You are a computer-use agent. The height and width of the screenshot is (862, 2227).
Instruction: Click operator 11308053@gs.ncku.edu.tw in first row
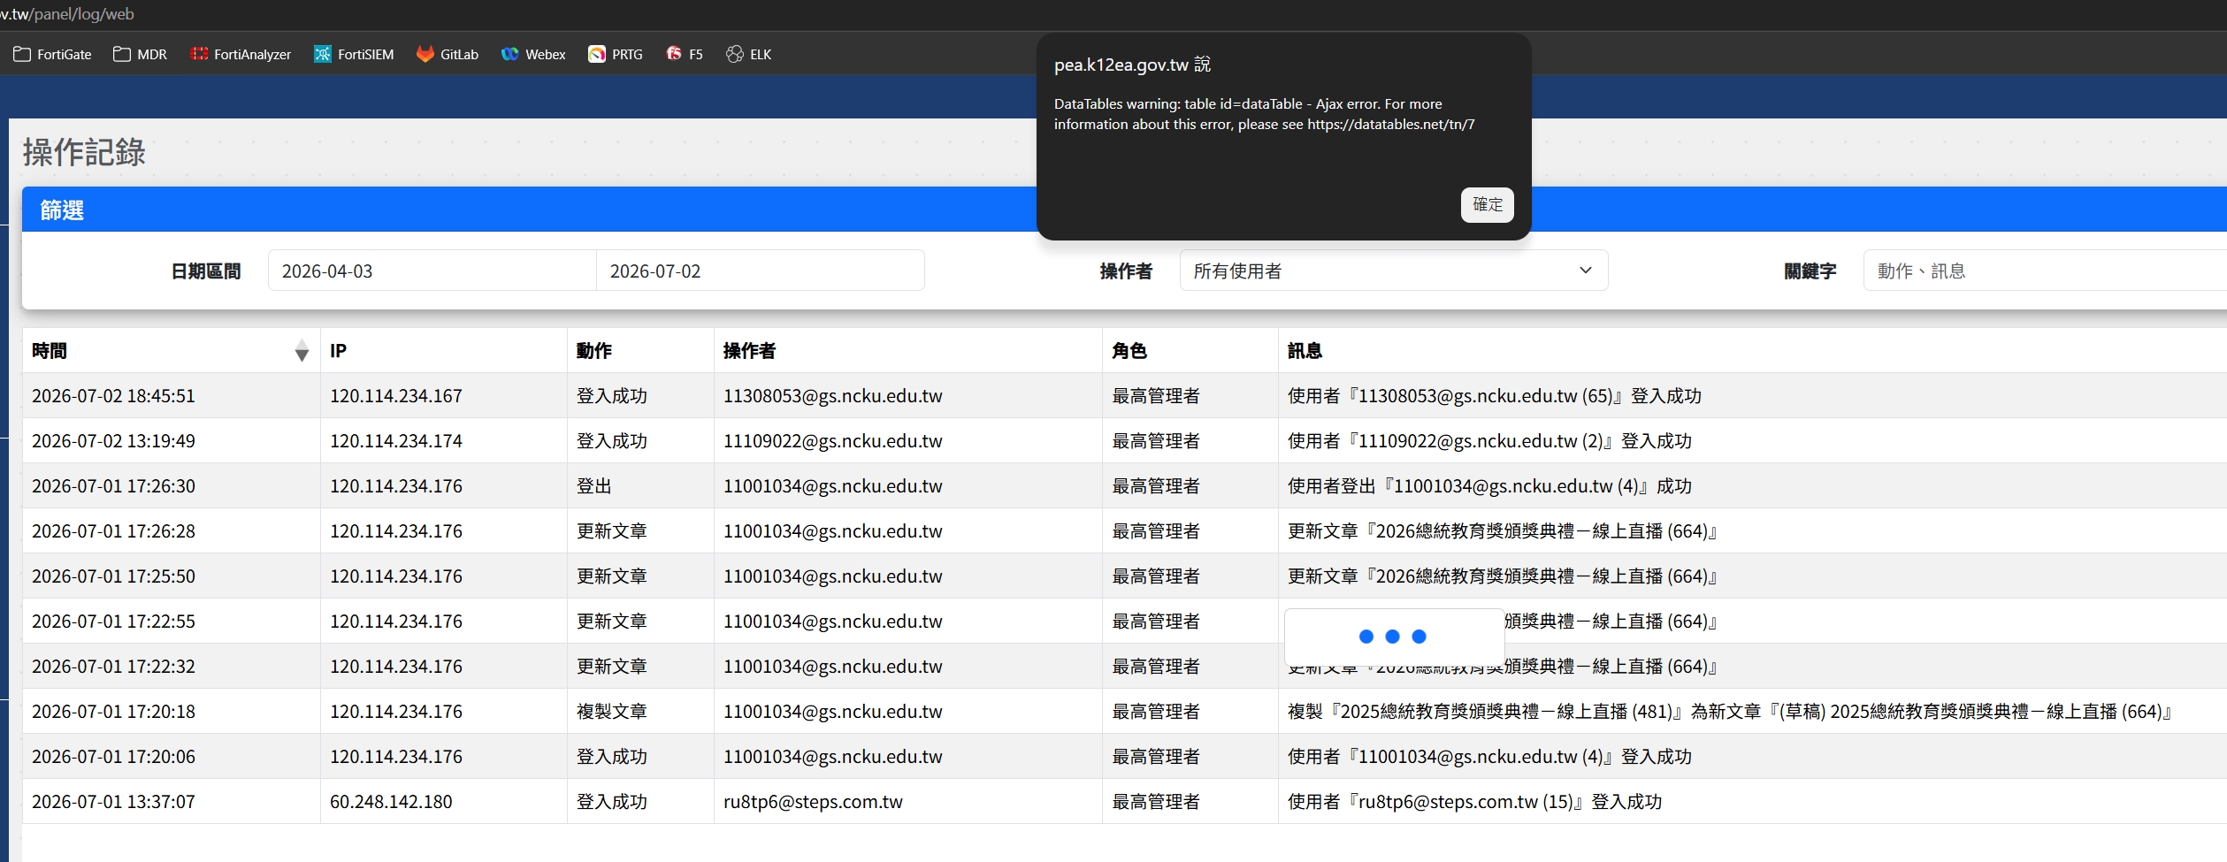pyautogui.click(x=833, y=396)
